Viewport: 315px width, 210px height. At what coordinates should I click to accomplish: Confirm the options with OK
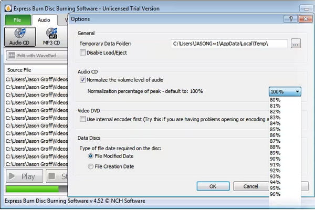point(213,186)
